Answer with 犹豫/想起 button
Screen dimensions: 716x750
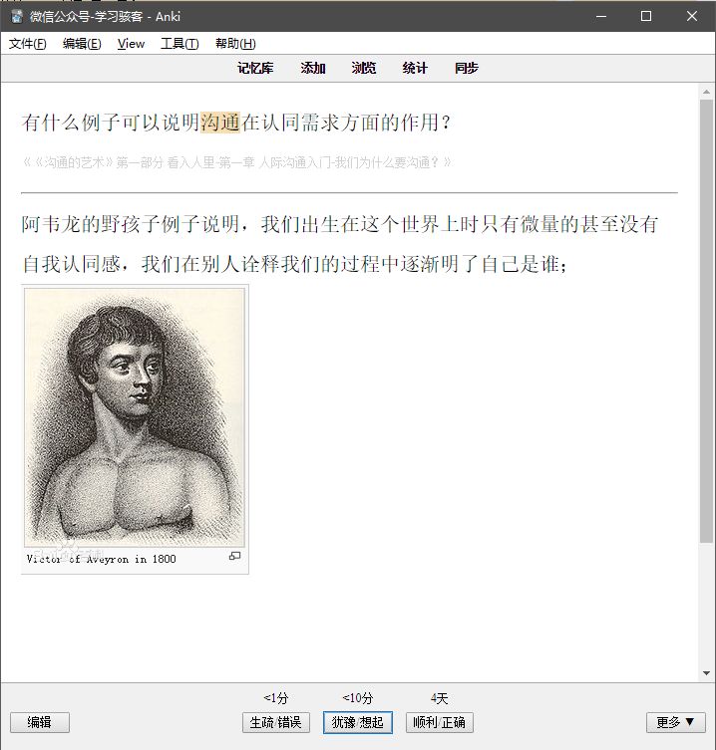[358, 722]
